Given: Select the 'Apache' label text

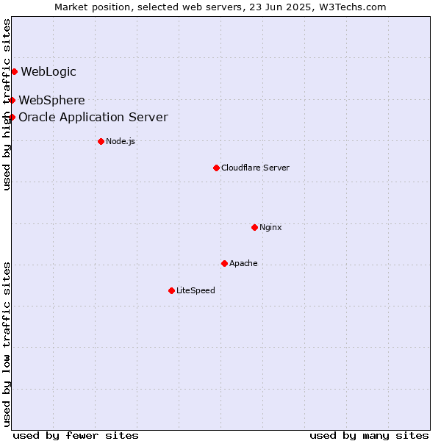Looking at the screenshot, I should pos(243,264).
